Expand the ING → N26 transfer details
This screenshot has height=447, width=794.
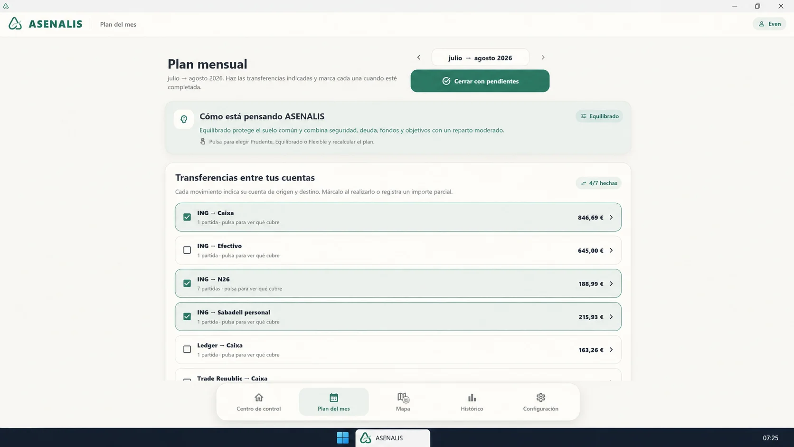pos(611,284)
